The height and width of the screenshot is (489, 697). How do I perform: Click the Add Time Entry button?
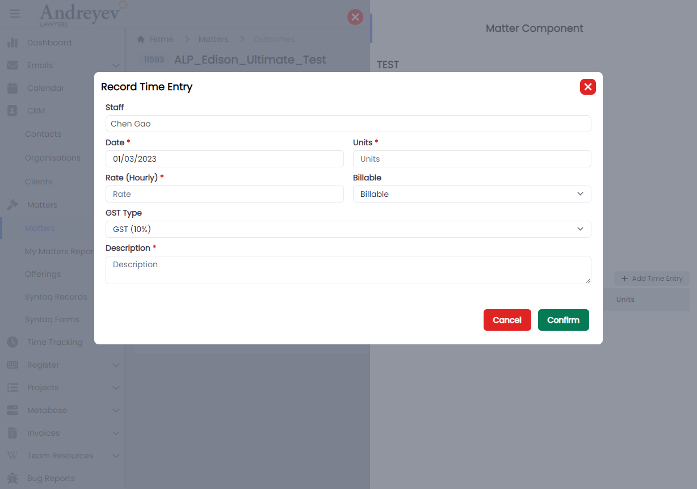(652, 279)
